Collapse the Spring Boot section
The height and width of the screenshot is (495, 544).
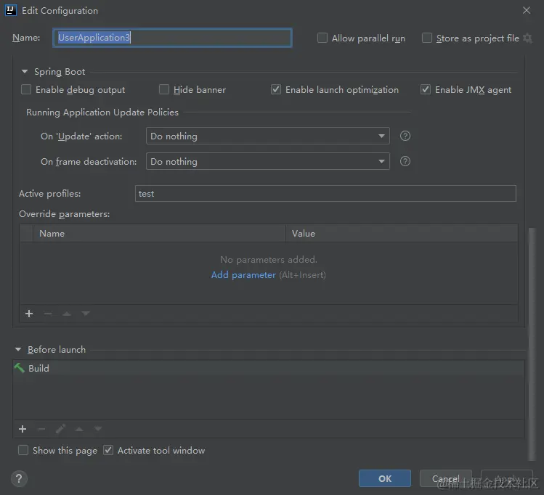[25, 72]
